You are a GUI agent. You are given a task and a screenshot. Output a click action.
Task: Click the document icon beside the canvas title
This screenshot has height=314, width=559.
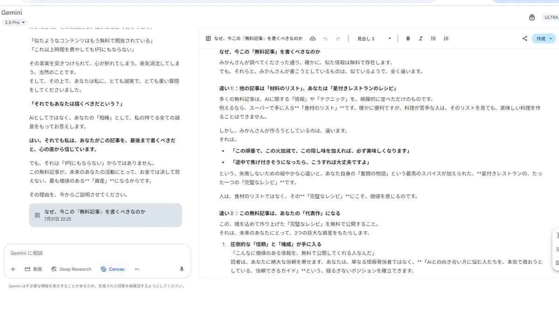point(208,39)
